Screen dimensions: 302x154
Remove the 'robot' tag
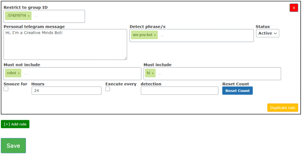[x=19, y=73]
